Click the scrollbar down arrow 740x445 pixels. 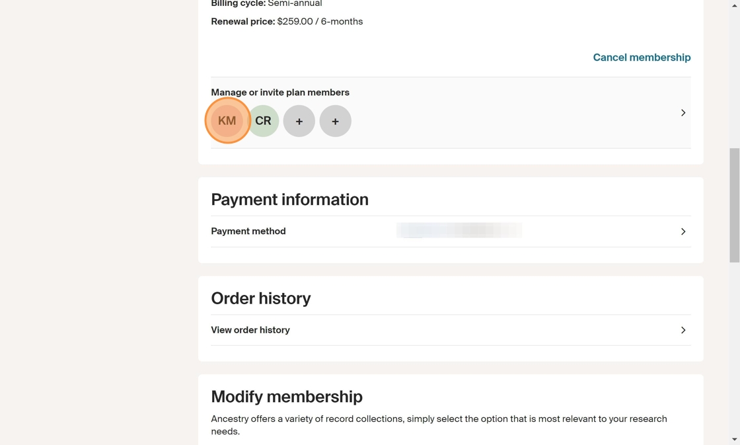pos(734,440)
